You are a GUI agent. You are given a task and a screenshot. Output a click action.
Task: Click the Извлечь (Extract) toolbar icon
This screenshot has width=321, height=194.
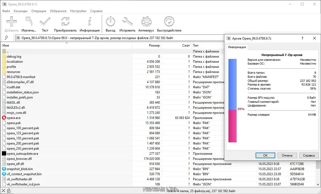coord(29,22)
